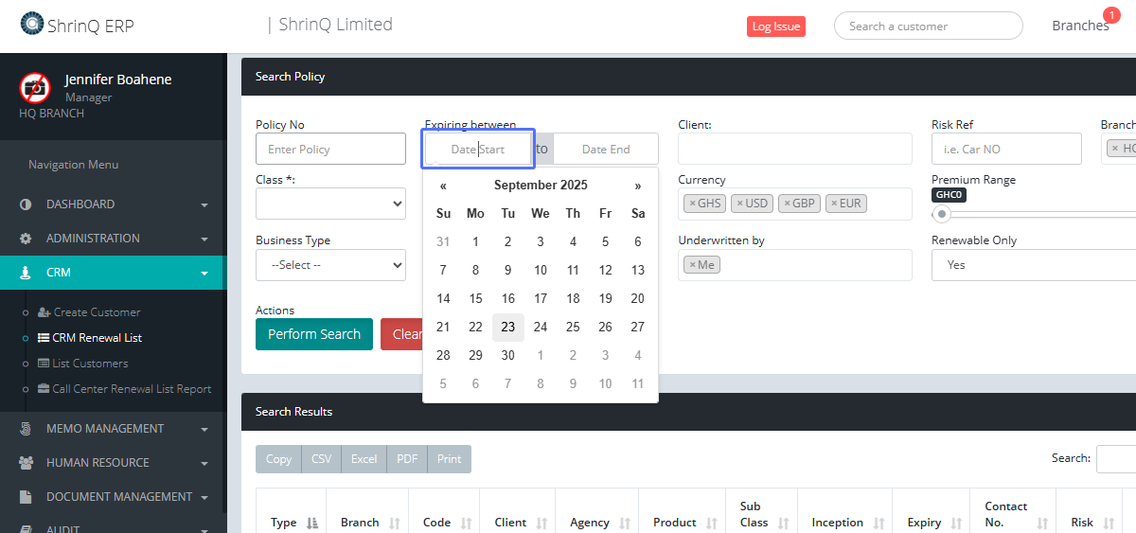Click the Perform Search button
The width and height of the screenshot is (1136, 533).
click(x=314, y=334)
